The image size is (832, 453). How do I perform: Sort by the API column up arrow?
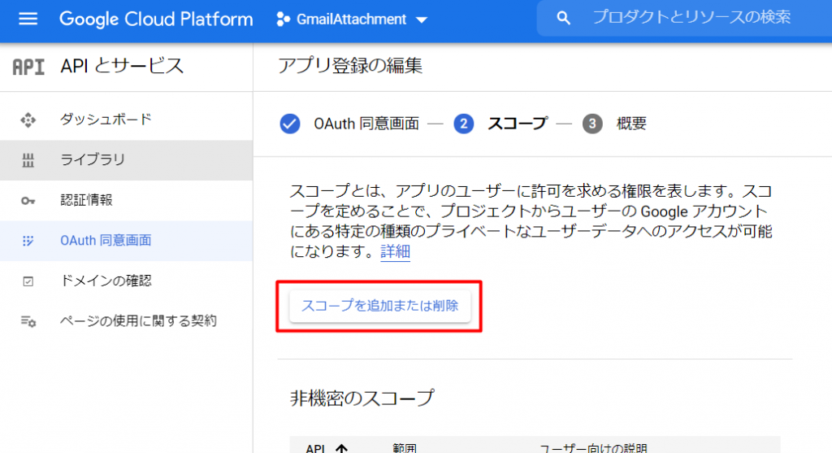pyautogui.click(x=342, y=449)
